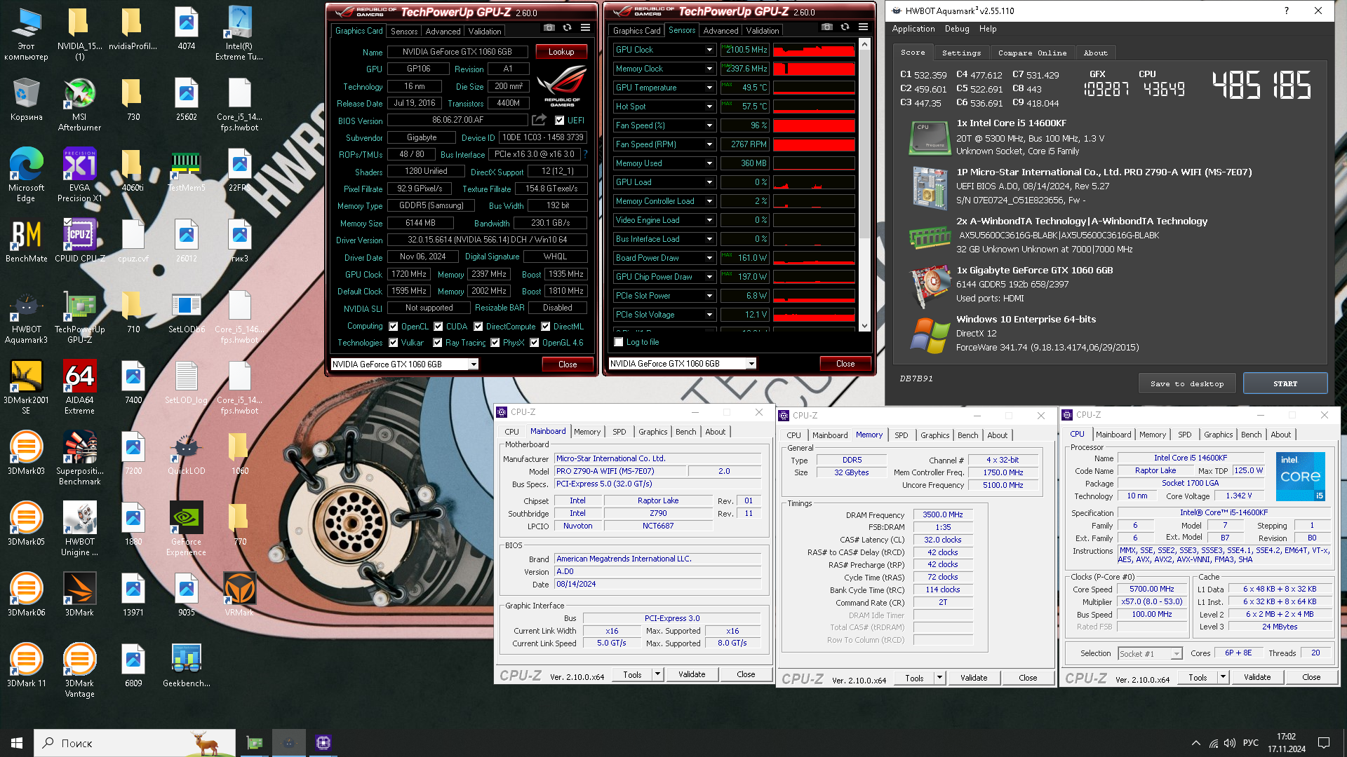Toggle Vulkan checkbox in GPU-Z
The width and height of the screenshot is (1347, 757).
pos(394,343)
